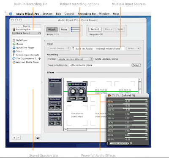
Task: Click the 125 Hz EQ band slider
Action: 128,108
